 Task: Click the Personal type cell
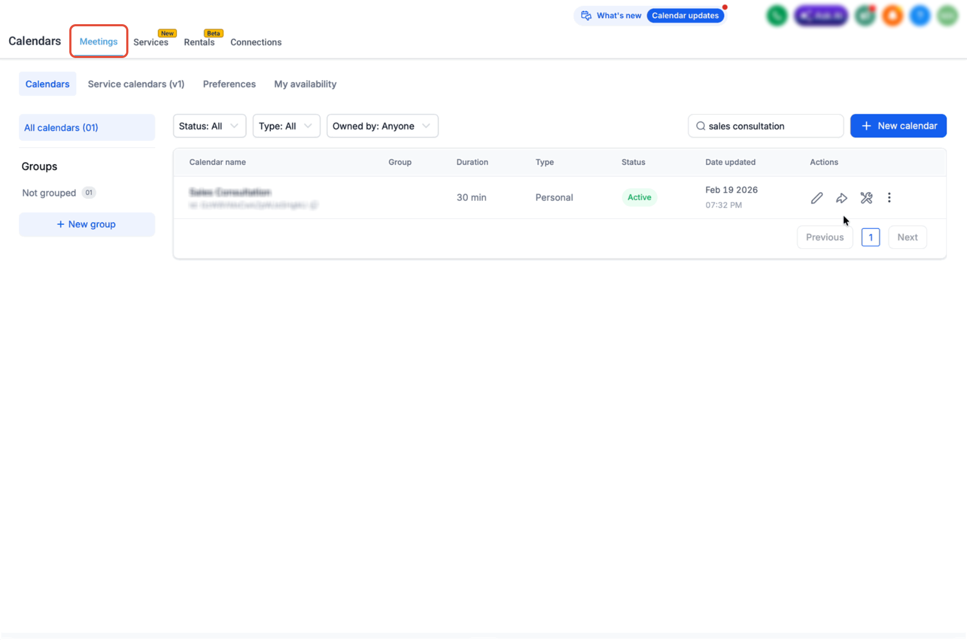(x=554, y=198)
